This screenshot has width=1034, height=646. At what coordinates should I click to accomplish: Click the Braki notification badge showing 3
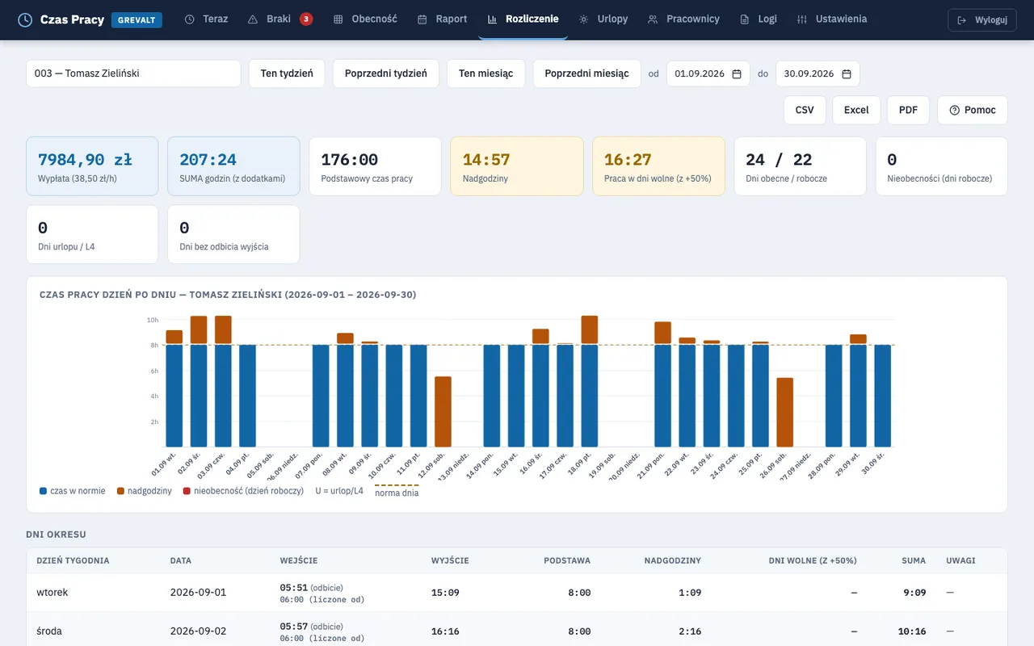tap(306, 19)
